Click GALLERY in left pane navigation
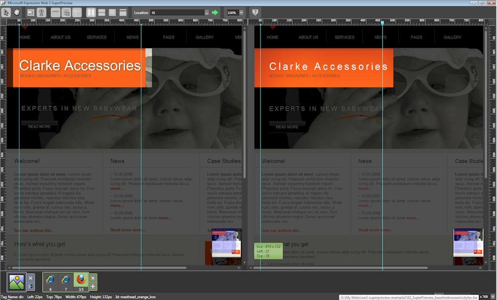 tap(205, 37)
